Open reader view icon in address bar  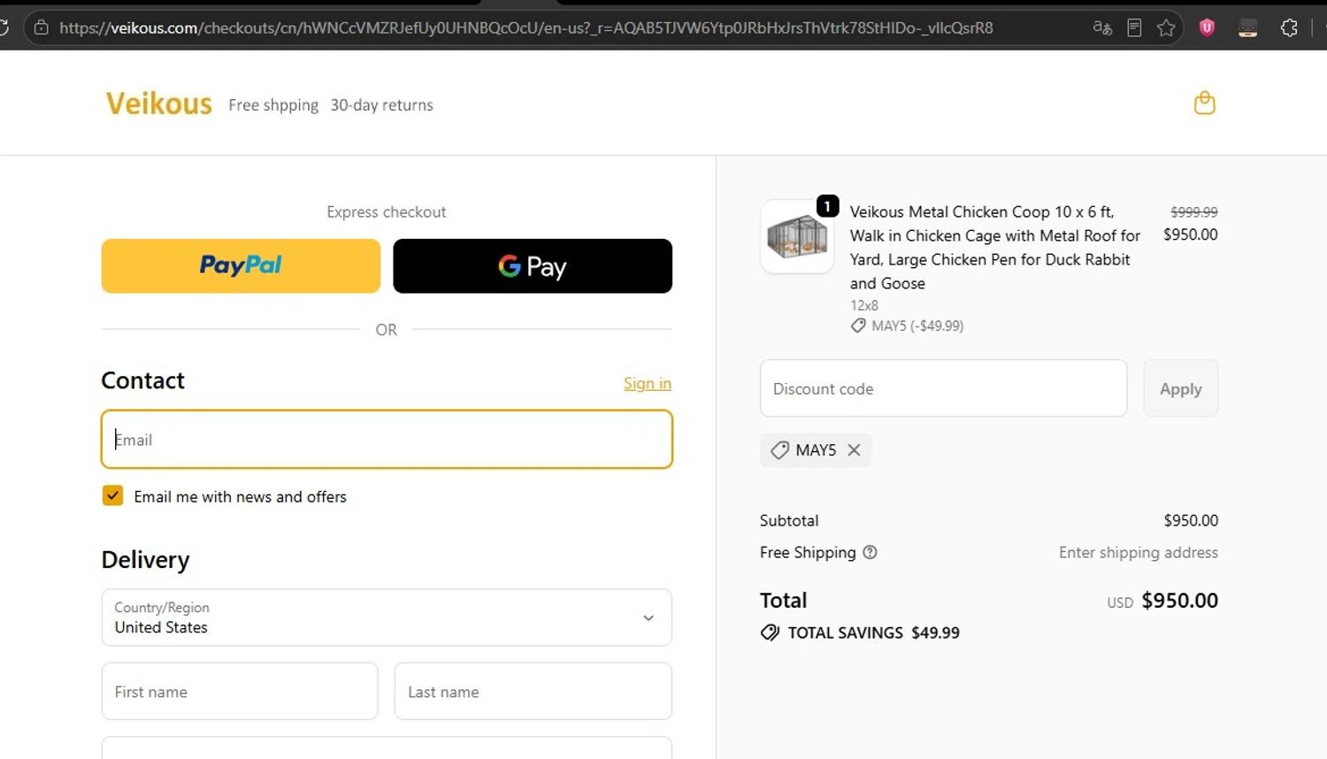1134,27
